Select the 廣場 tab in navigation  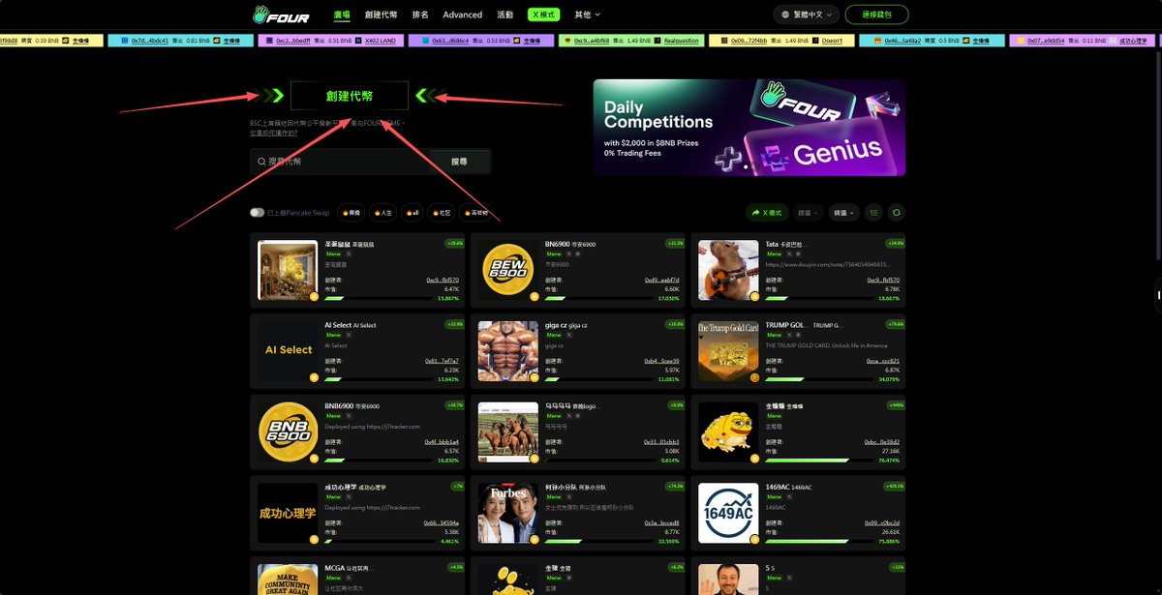tap(342, 15)
